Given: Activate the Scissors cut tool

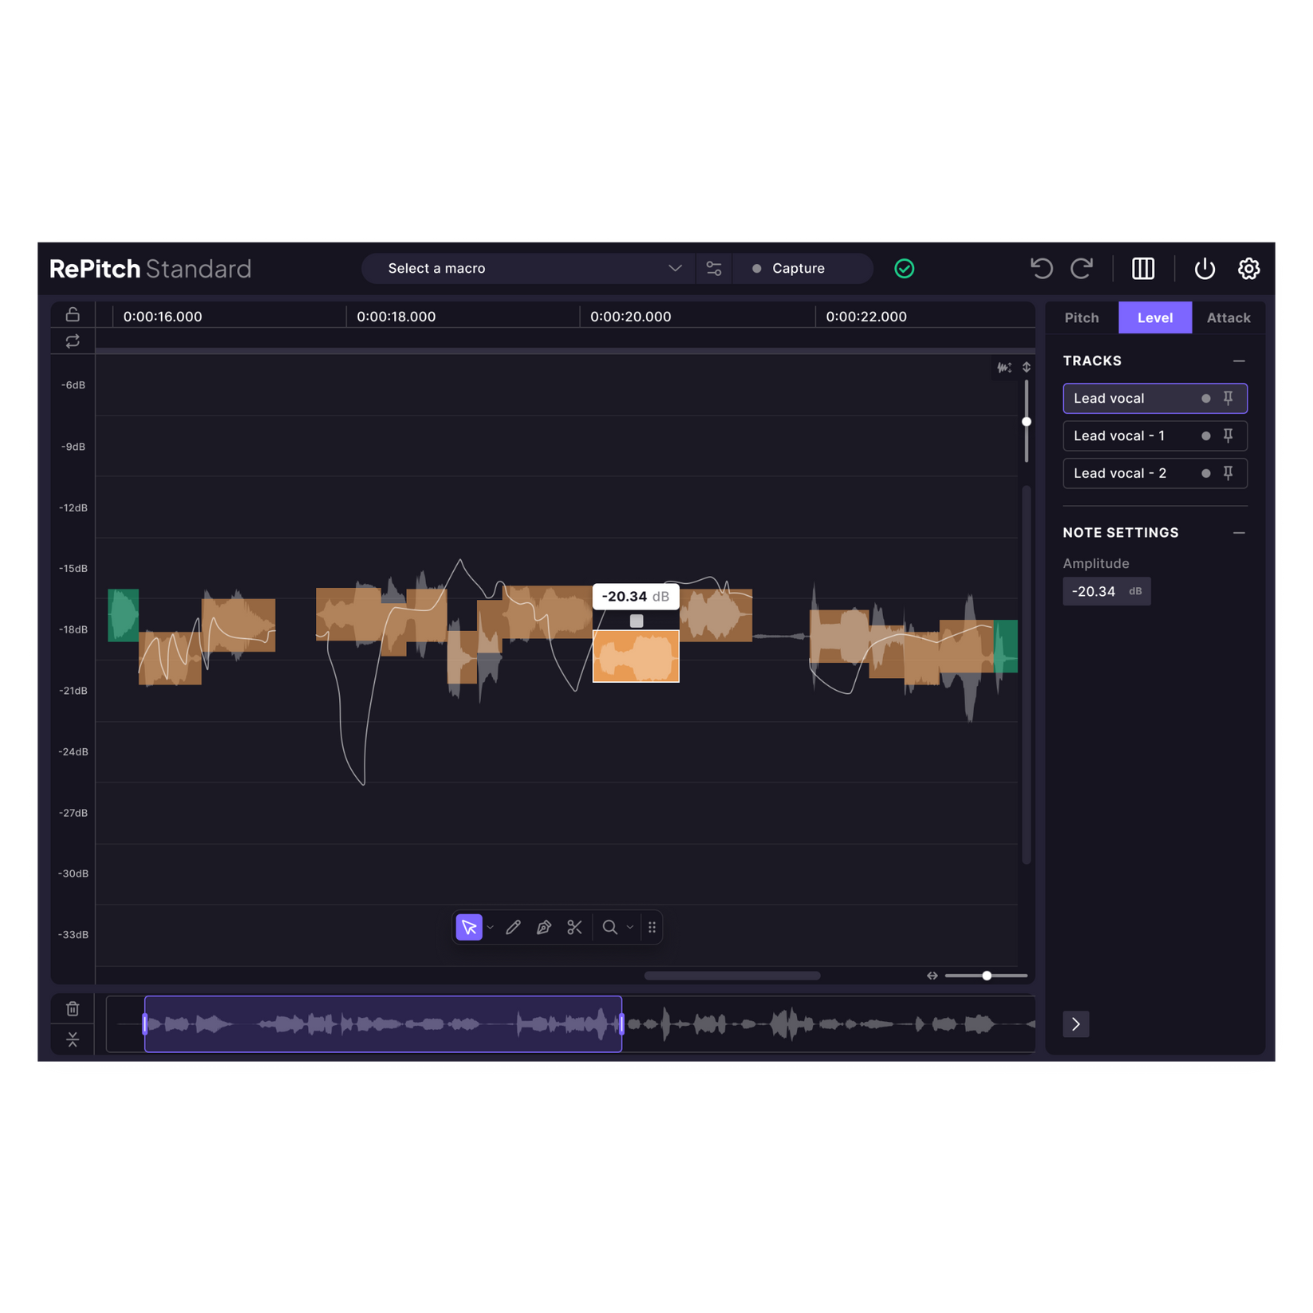Looking at the screenshot, I should tap(574, 927).
